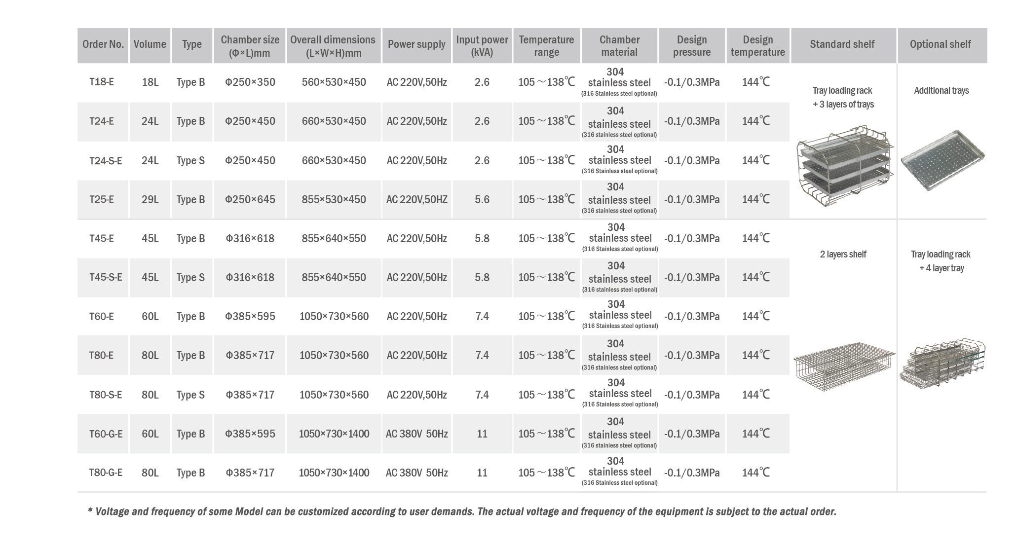This screenshot has height=548, width=1018.
Task: Click the 5.6 input power value for T25-E
Action: (482, 200)
